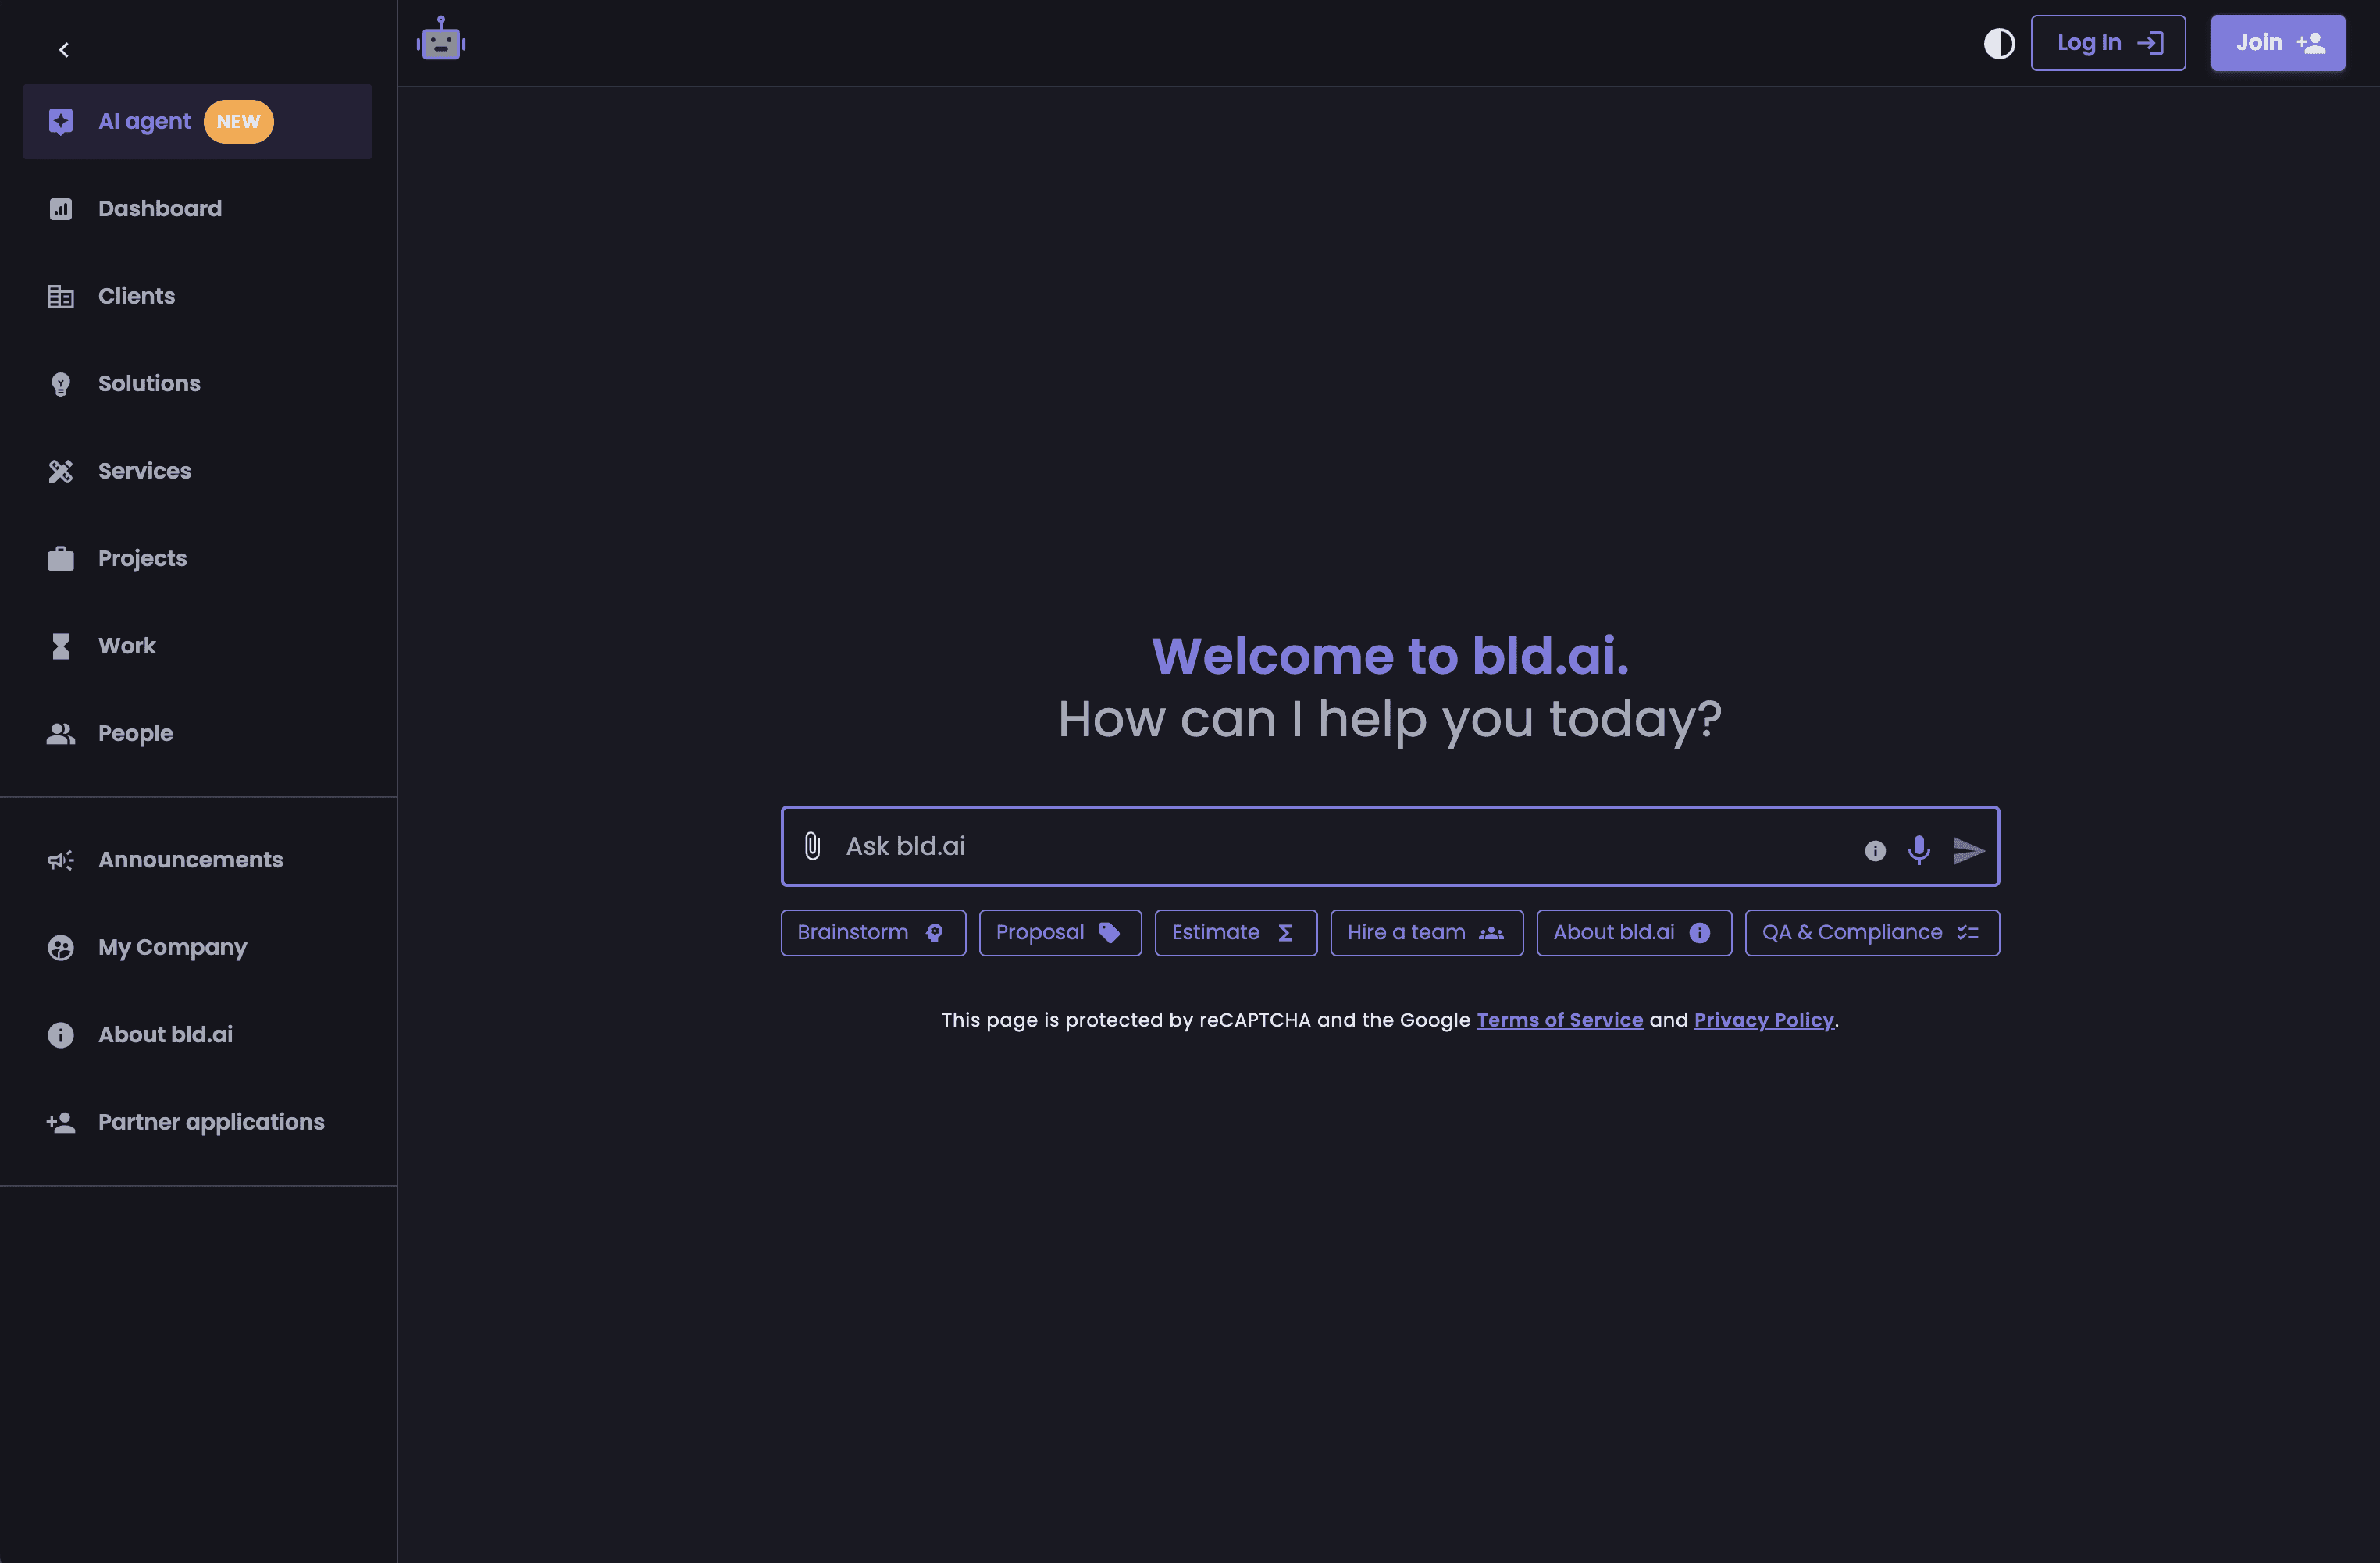Click the Work hourglass icon

pyautogui.click(x=61, y=646)
